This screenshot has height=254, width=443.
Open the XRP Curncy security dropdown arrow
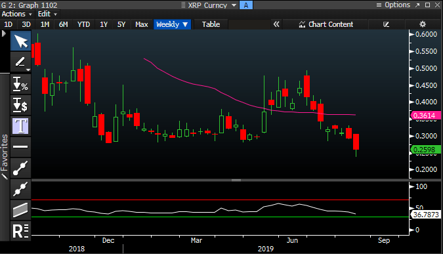pyautogui.click(x=234, y=5)
